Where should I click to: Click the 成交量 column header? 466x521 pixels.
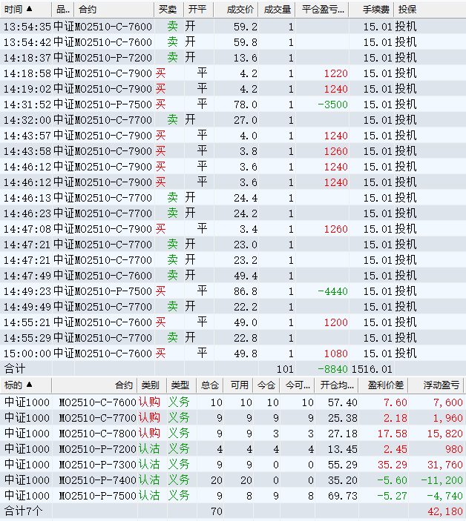click(x=278, y=10)
